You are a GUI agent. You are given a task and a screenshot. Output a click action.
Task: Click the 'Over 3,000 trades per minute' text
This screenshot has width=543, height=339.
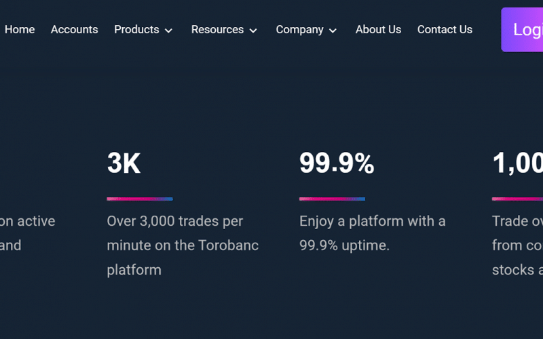pos(183,245)
